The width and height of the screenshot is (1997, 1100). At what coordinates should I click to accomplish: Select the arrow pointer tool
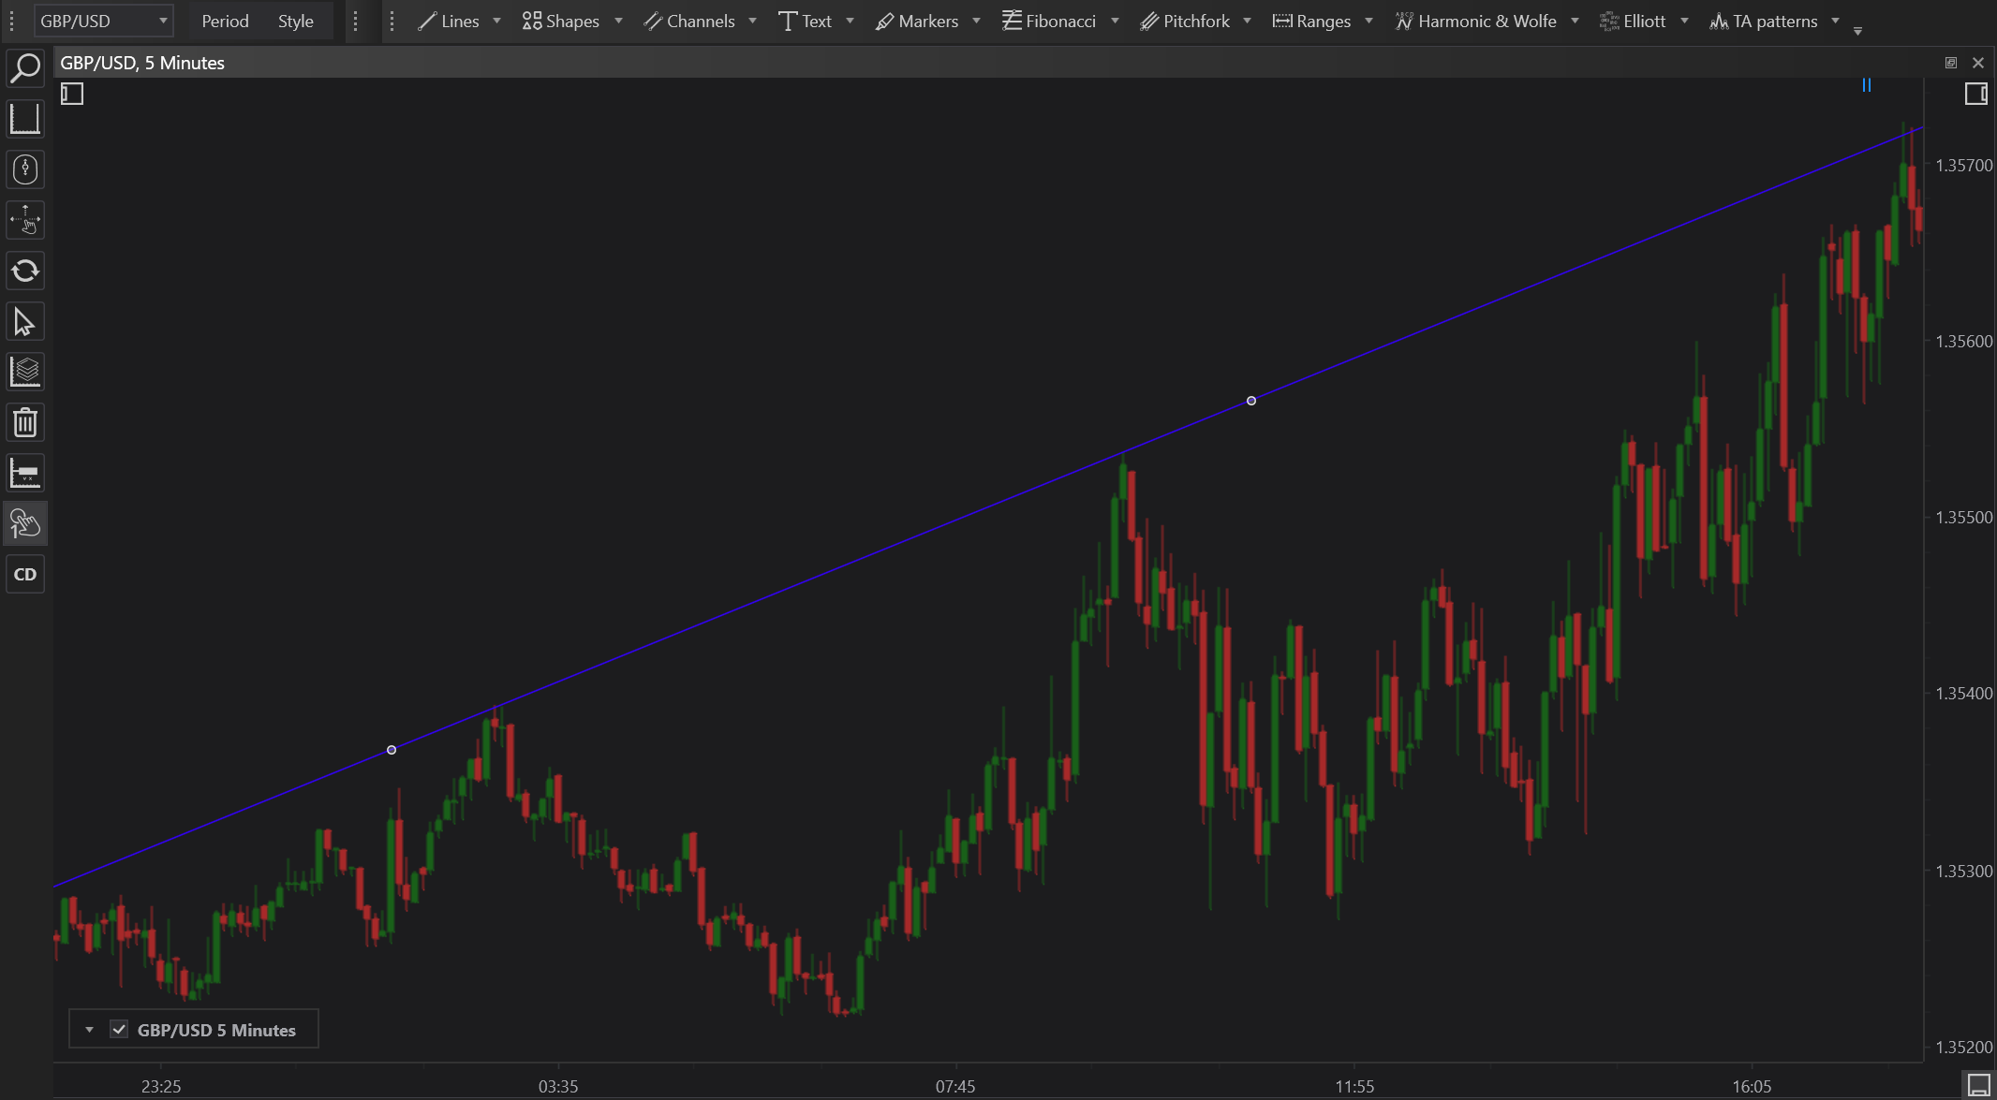[x=25, y=322]
